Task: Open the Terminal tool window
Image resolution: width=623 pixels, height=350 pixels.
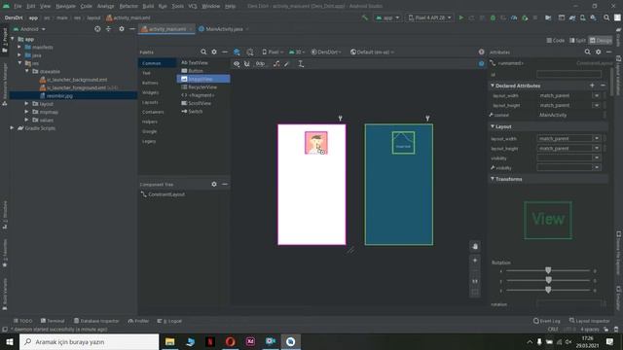Action: pos(53,321)
